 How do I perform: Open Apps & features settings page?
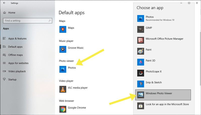[17, 39]
